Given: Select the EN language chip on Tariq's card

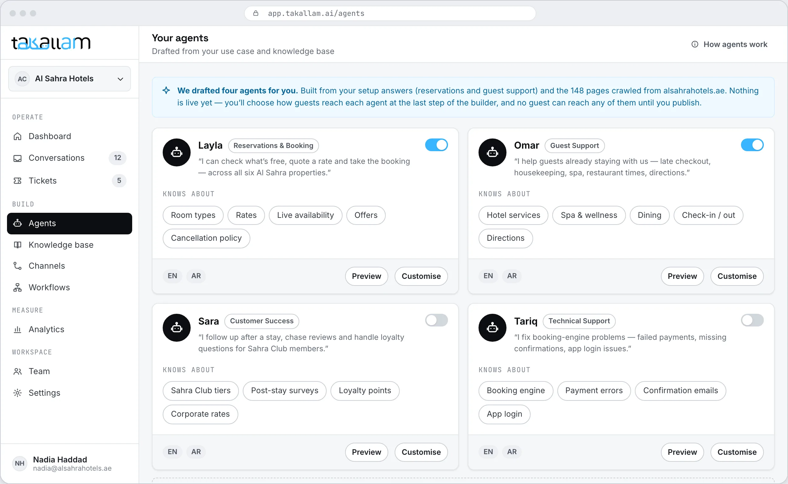Looking at the screenshot, I should tap(488, 452).
